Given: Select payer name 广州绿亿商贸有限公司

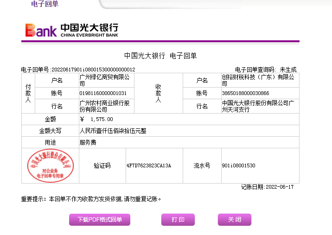Looking at the screenshot, I should (104, 80).
